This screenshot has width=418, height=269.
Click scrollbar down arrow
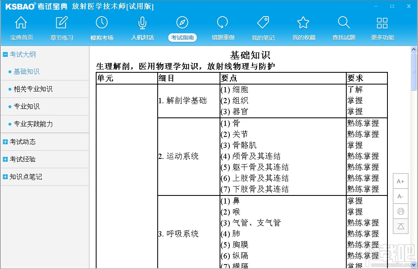pos(414,265)
